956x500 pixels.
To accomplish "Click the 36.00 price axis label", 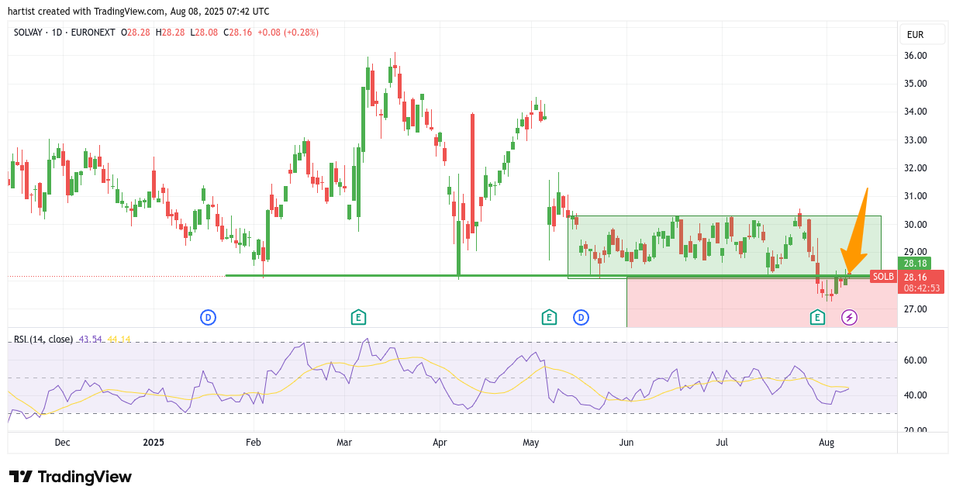I will 916,56.
